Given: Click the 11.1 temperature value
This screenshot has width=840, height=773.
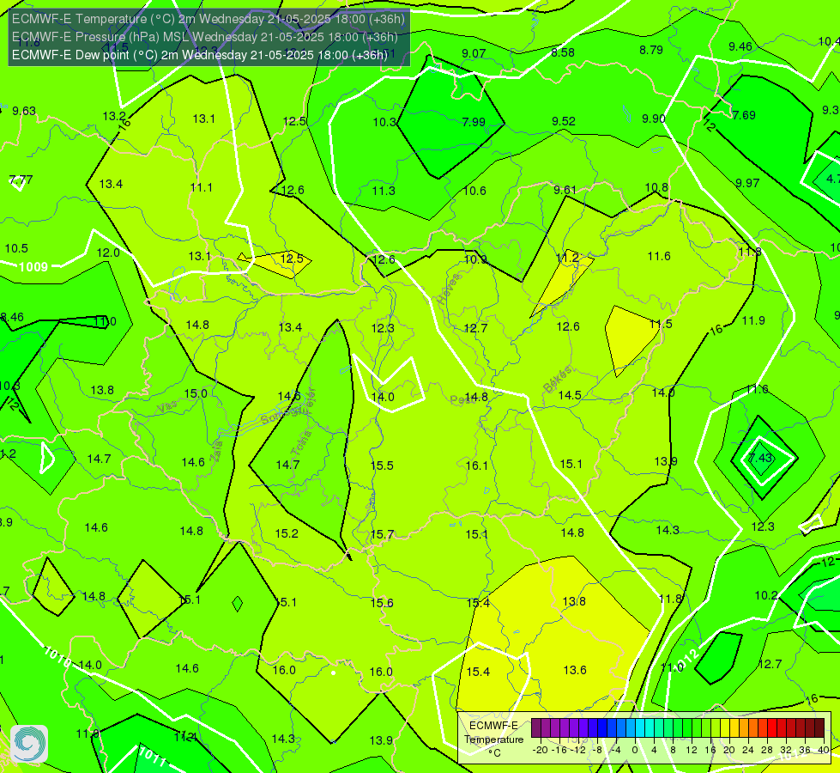Looking at the screenshot, I should [201, 187].
